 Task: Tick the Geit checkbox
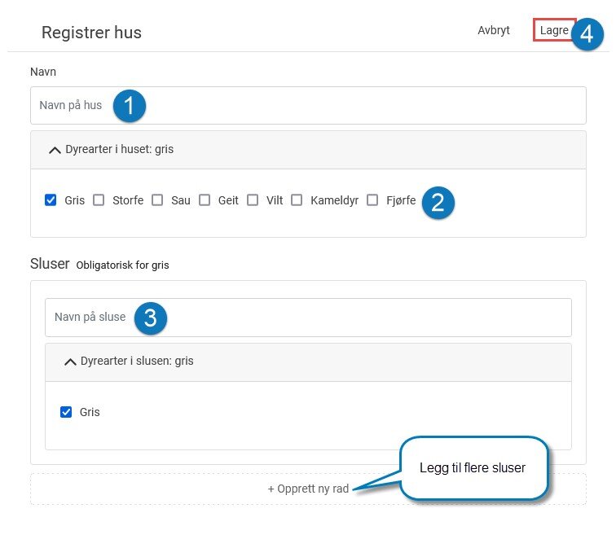click(x=205, y=200)
